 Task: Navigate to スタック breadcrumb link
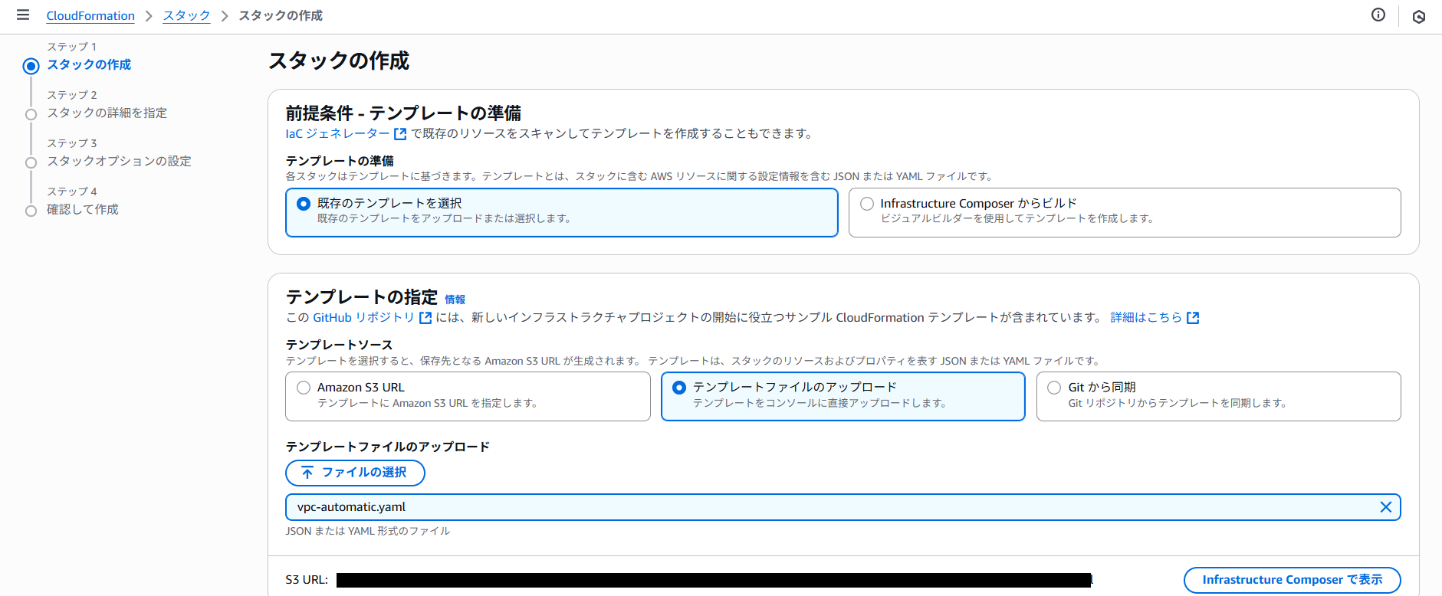(186, 16)
